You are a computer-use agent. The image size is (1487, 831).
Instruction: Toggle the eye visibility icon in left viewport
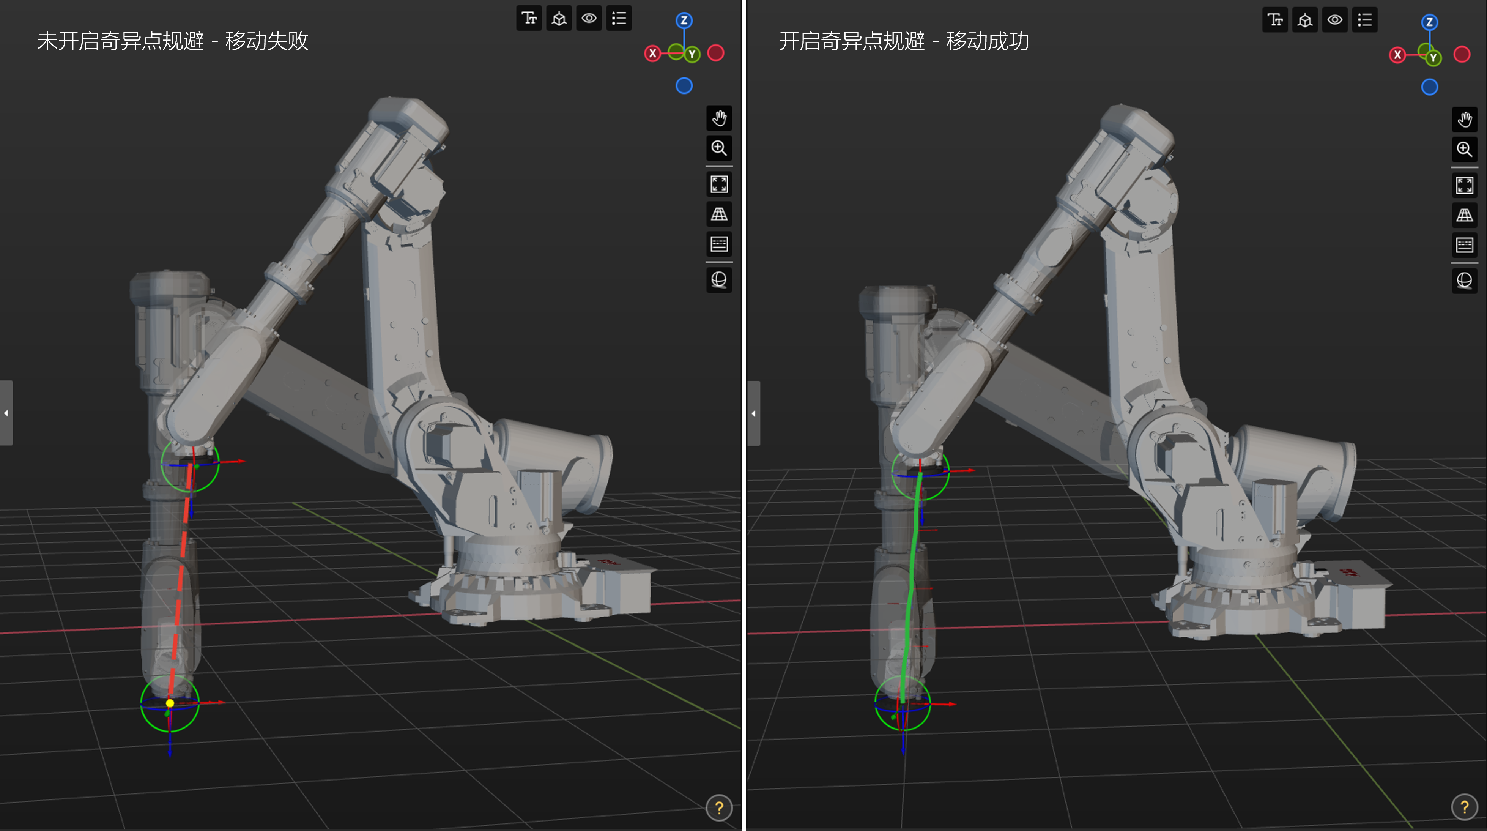click(x=589, y=18)
